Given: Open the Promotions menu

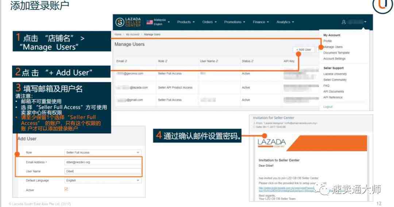Looking at the screenshot, I should coord(235,22).
